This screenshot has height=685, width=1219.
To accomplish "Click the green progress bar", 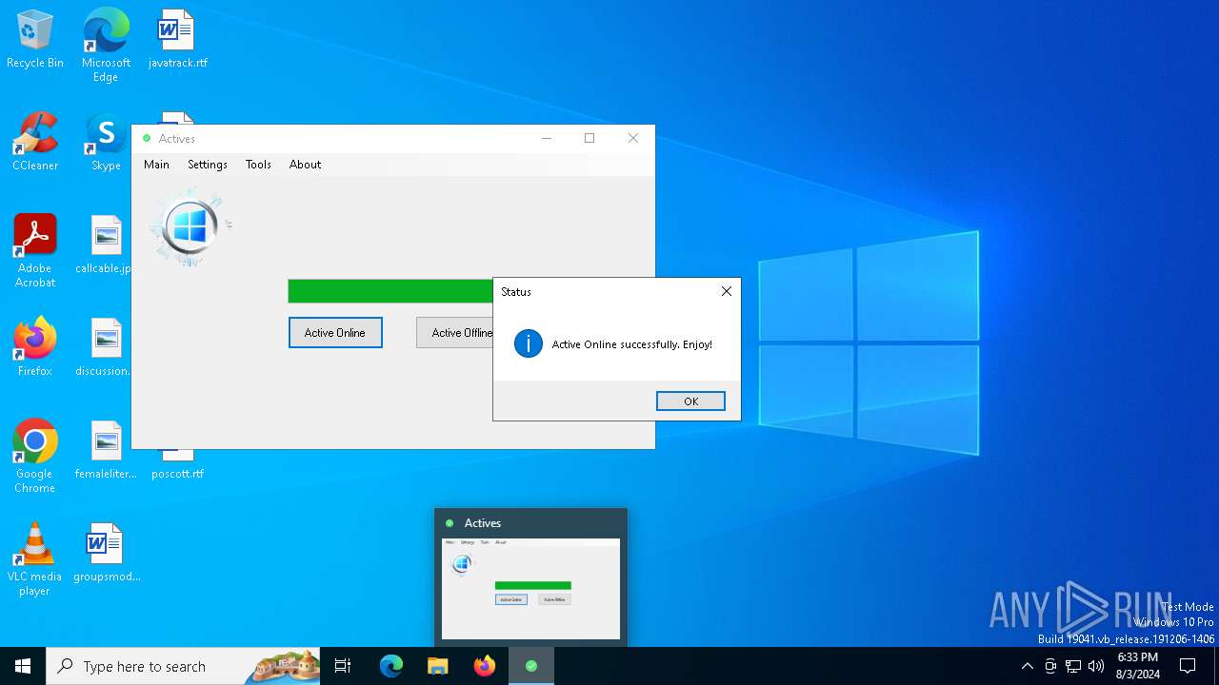I will (x=390, y=291).
